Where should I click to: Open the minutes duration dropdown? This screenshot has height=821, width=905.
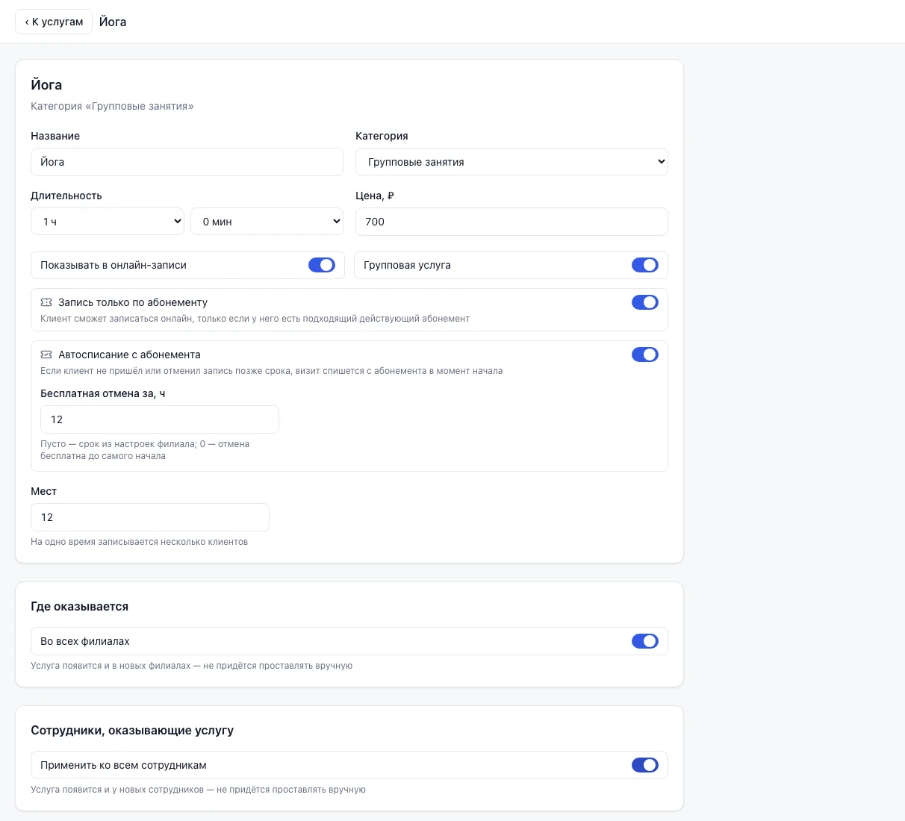pyautogui.click(x=267, y=222)
